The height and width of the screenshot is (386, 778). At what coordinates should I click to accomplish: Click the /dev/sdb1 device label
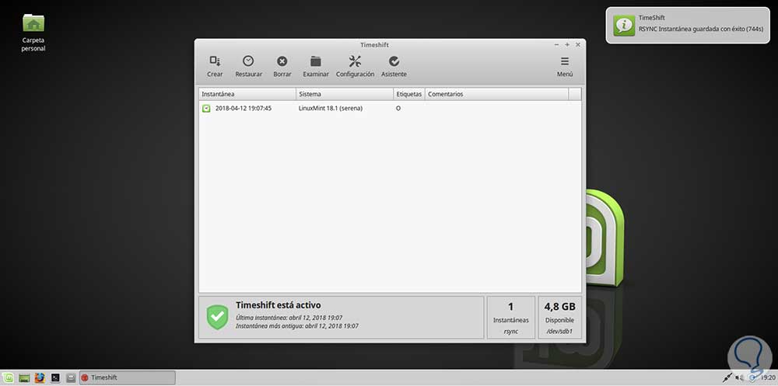[x=559, y=331]
